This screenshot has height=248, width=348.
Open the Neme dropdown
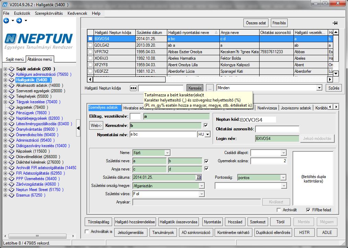167,153
